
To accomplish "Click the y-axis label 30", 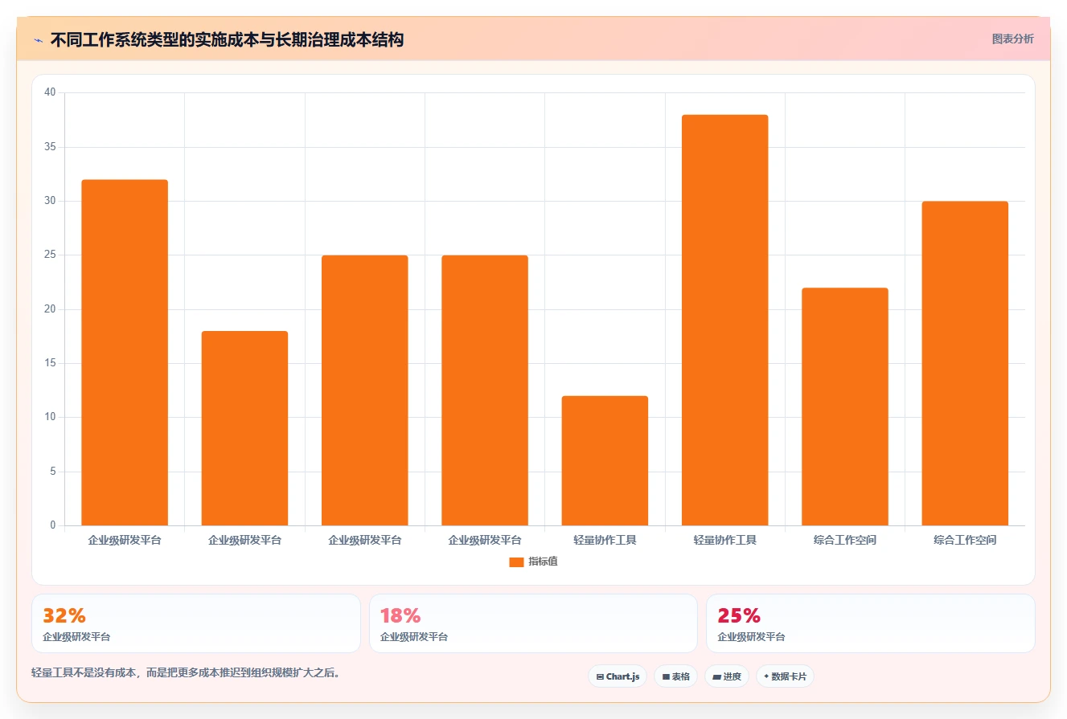I will click(x=50, y=201).
